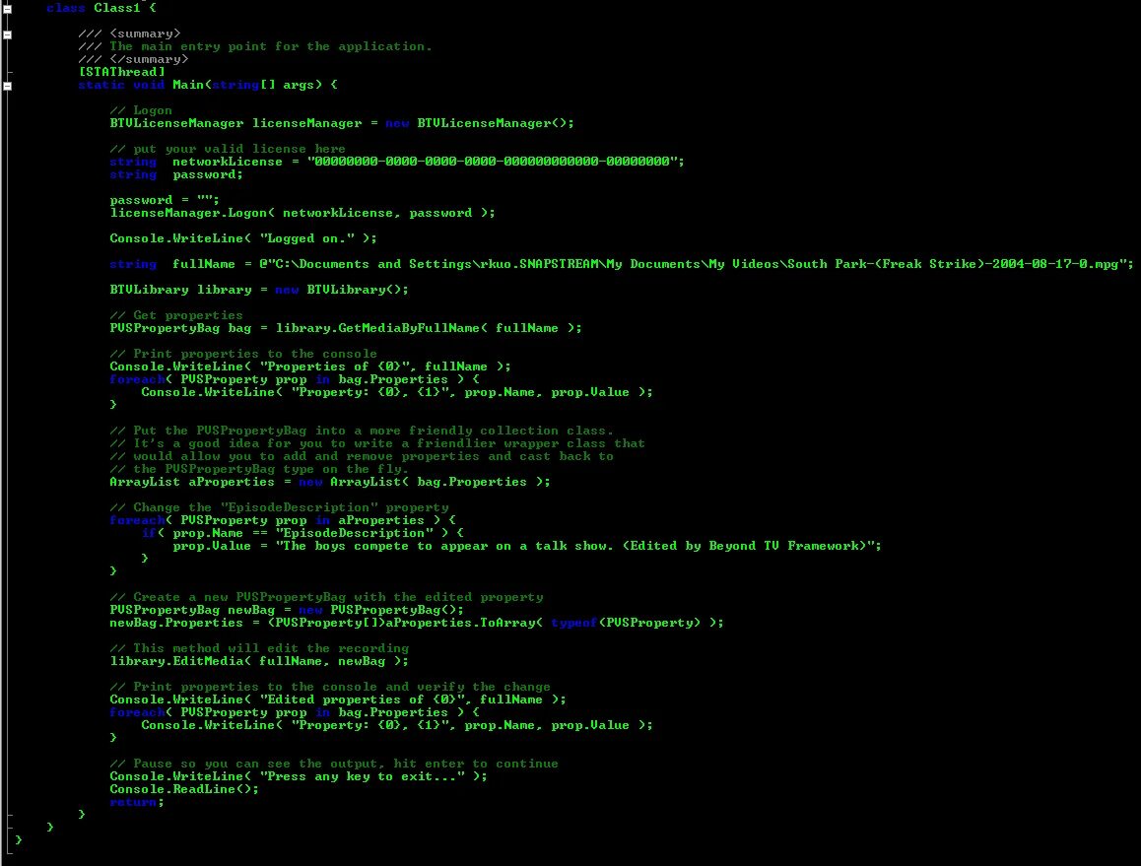Click inside the networkLicense zeros string
Screen dimensions: 1141x866
pyautogui.click(x=492, y=162)
